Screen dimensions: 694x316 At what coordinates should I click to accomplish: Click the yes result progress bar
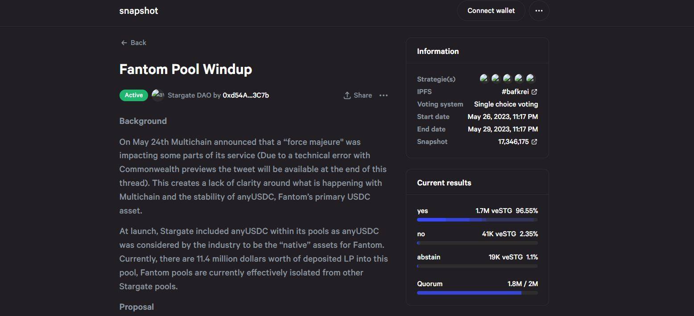[477, 220]
